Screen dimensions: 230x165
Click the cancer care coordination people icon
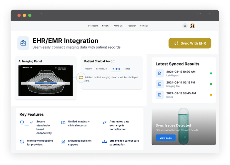pos(104,142)
